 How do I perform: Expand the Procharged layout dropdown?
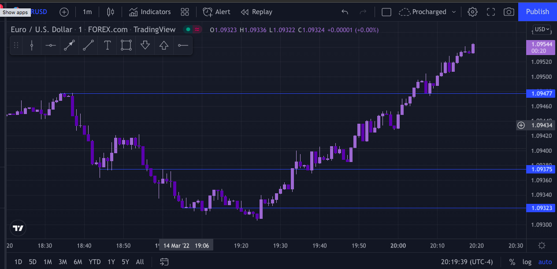pos(454,12)
